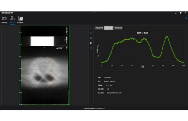Viewport: 188px width, 121px height.
Task: Open the Plan检验 verification module
Action: coord(20,20)
